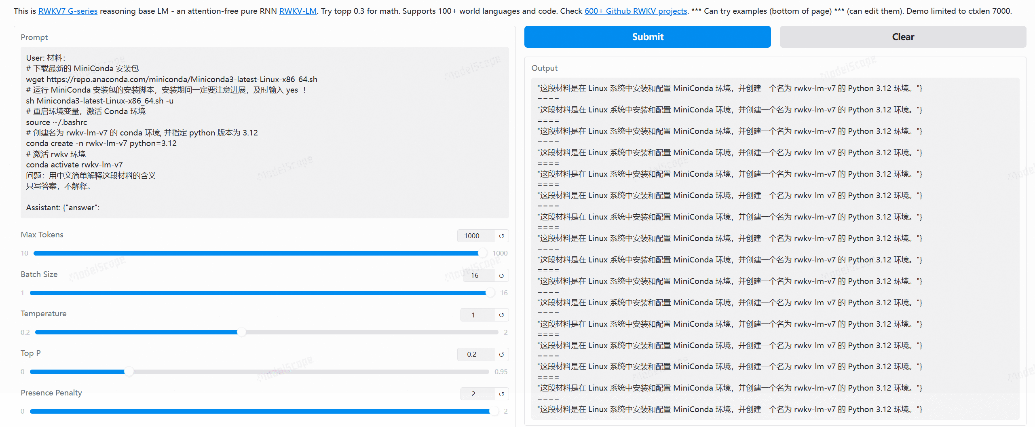This screenshot has width=1035, height=427.
Task: Click the Max Tokens number field
Action: [476, 236]
